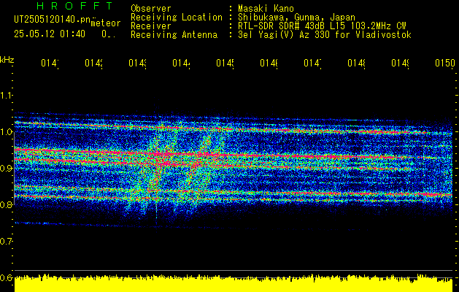Click the 0150 time axis marker
459x292 pixels.
pos(445,63)
